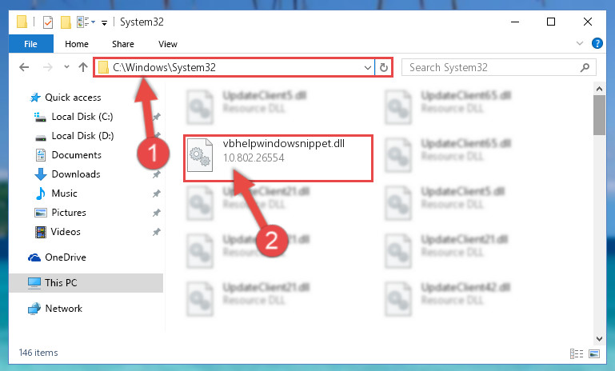Click the Properties icon in title bar
The width and height of the screenshot is (615, 371).
[48, 22]
